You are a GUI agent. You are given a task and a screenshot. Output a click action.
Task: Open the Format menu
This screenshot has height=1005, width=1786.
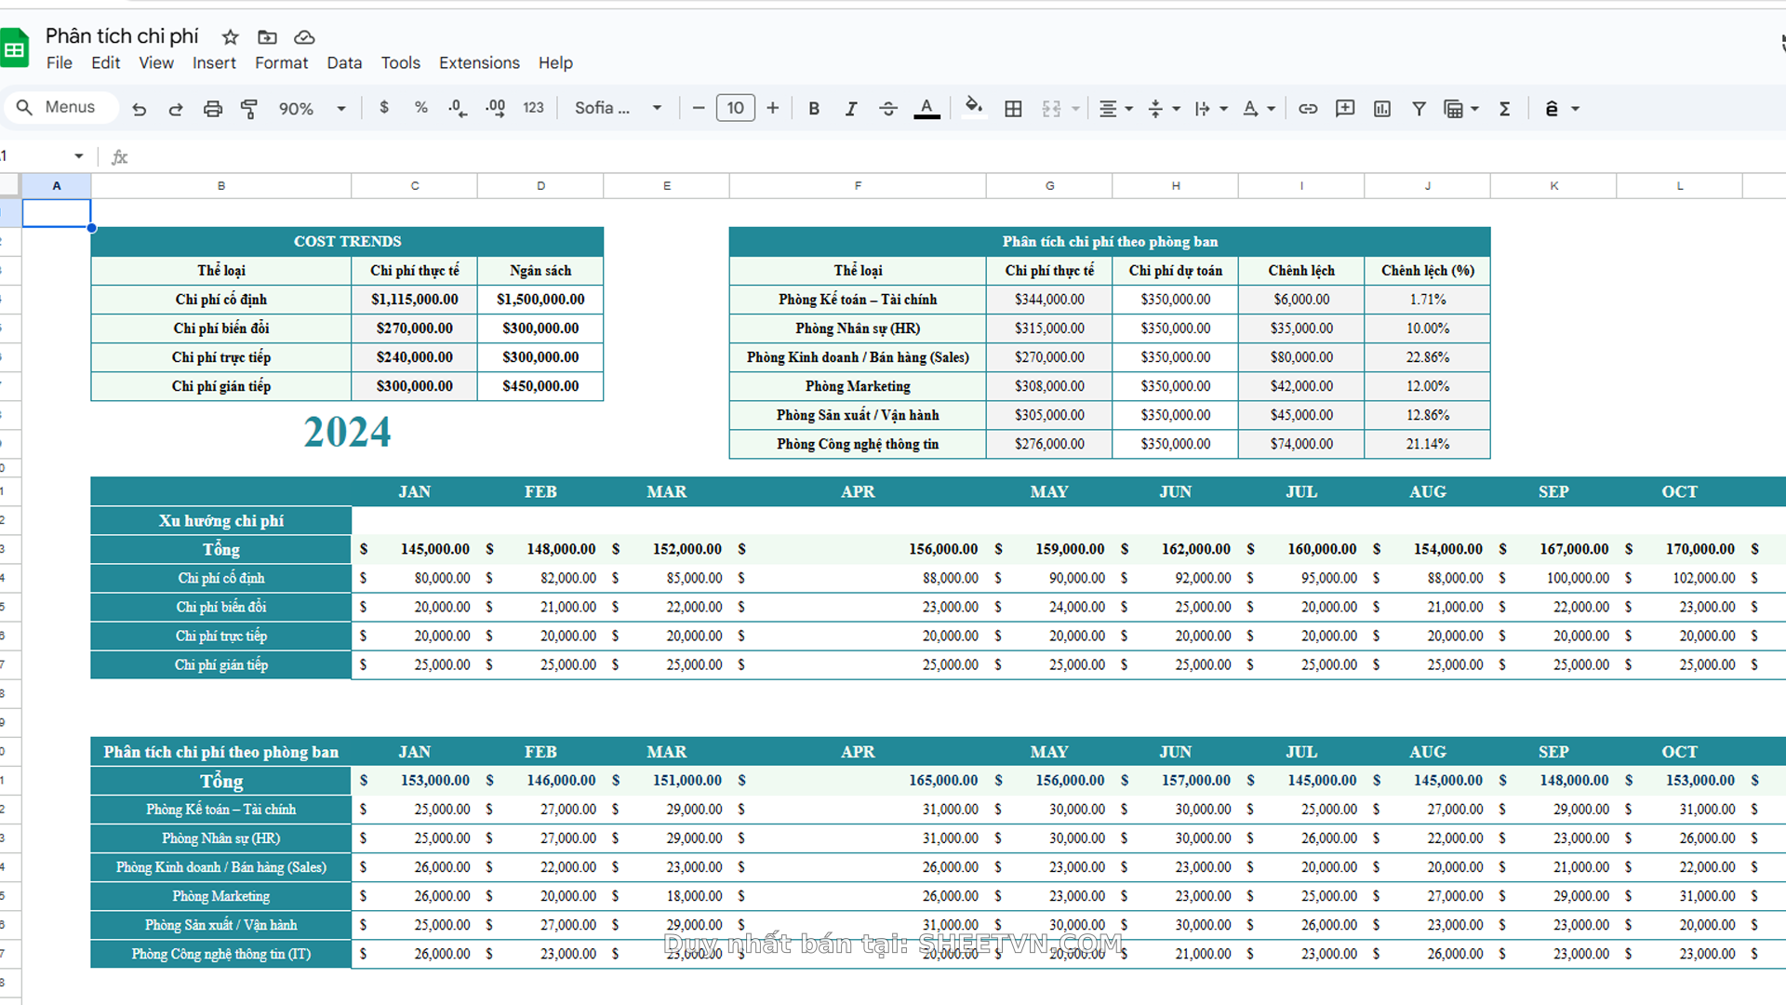[x=281, y=62]
